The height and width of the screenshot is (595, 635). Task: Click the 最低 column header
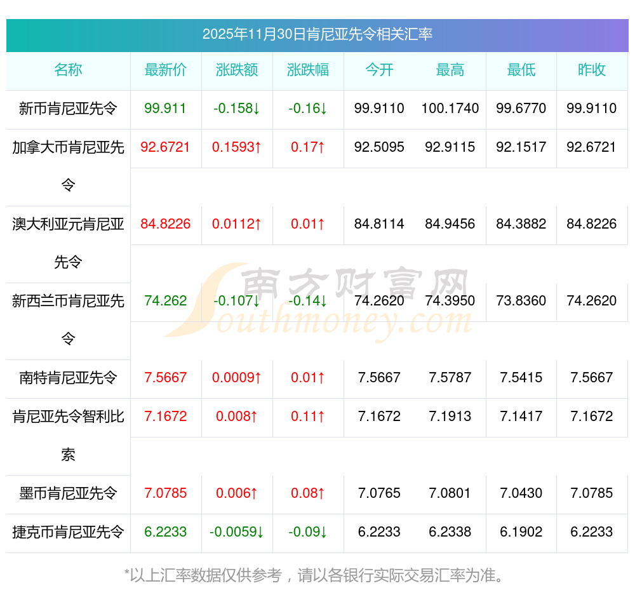[x=521, y=70]
